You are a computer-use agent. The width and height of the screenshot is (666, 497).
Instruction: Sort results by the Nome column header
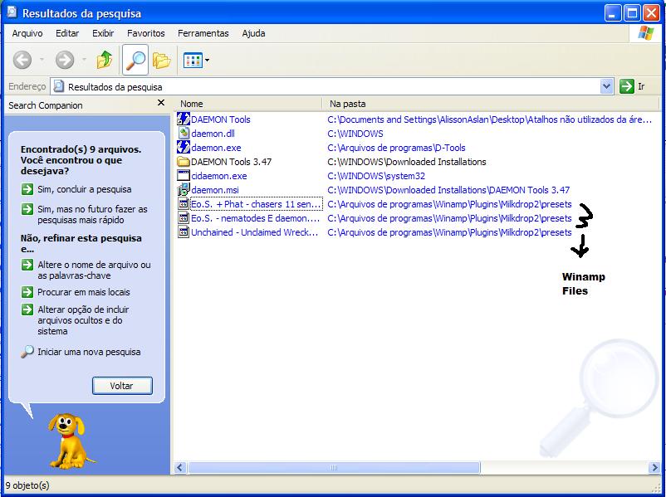248,104
